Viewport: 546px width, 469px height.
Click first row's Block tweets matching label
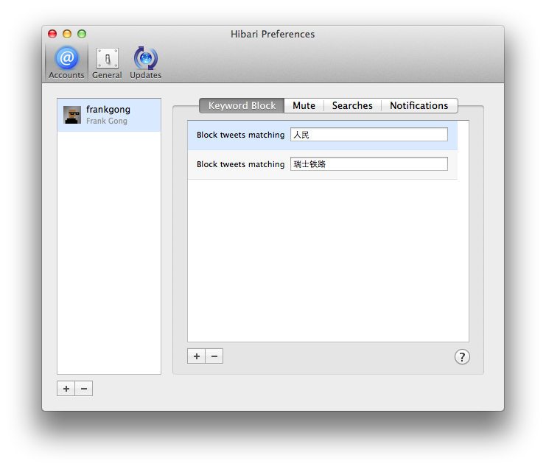point(240,135)
